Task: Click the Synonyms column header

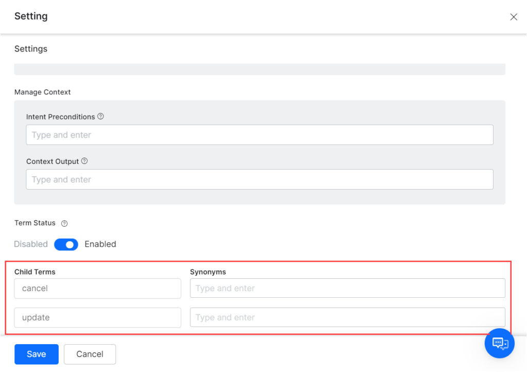Action: tap(208, 272)
